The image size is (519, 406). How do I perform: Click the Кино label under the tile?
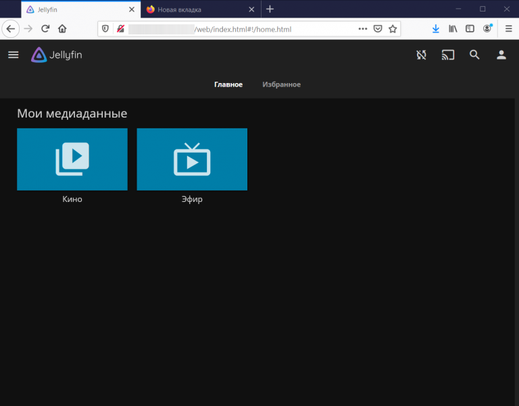pos(72,199)
